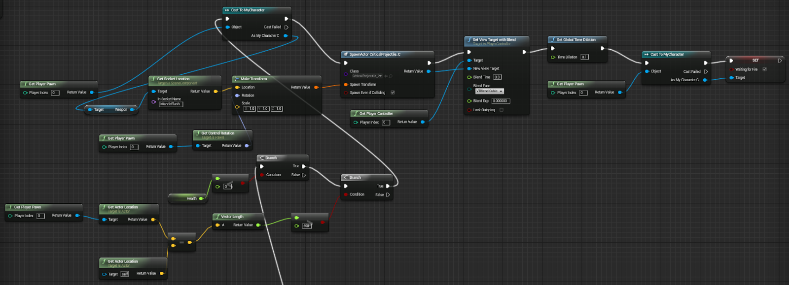Toggle the Waiting for Fire checkbox

pyautogui.click(x=764, y=69)
